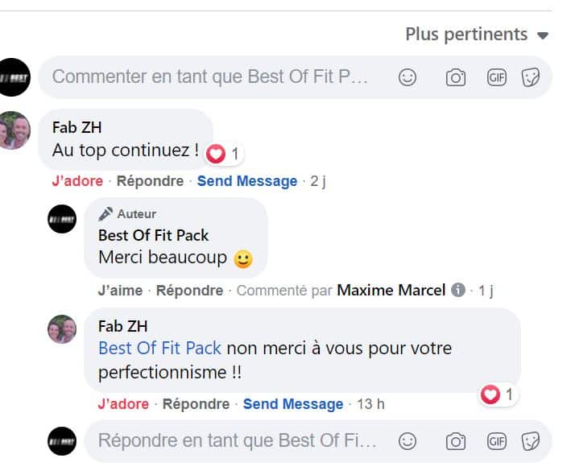Image resolution: width=567 pixels, height=475 pixels.
Task: Focus the "Répondre en tant que" reply field
Action: pos(237,441)
